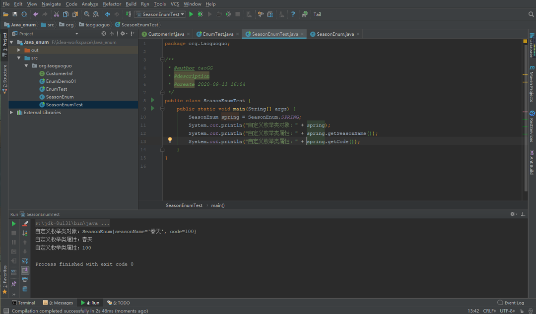536x314 pixels.
Task: Expand the External Libraries tree node
Action: 12,113
